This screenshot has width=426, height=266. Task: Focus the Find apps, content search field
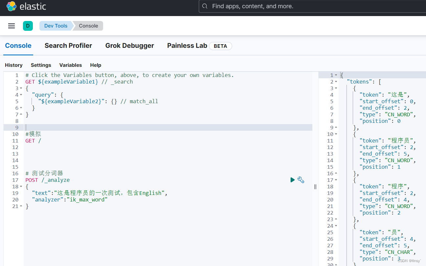312,6
